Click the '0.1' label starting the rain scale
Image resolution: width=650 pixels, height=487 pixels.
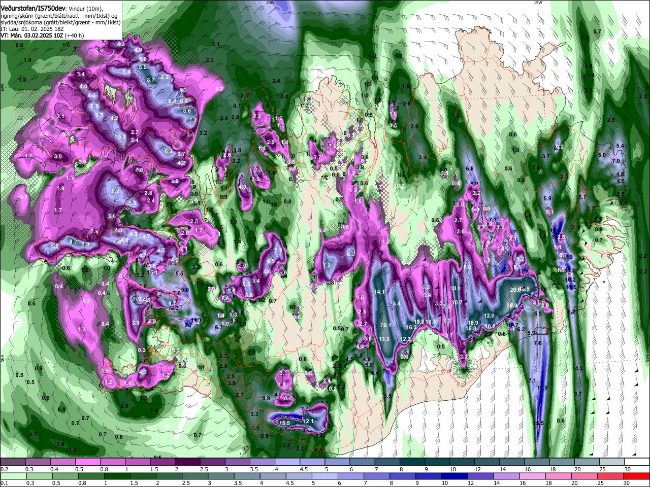pos(5,483)
